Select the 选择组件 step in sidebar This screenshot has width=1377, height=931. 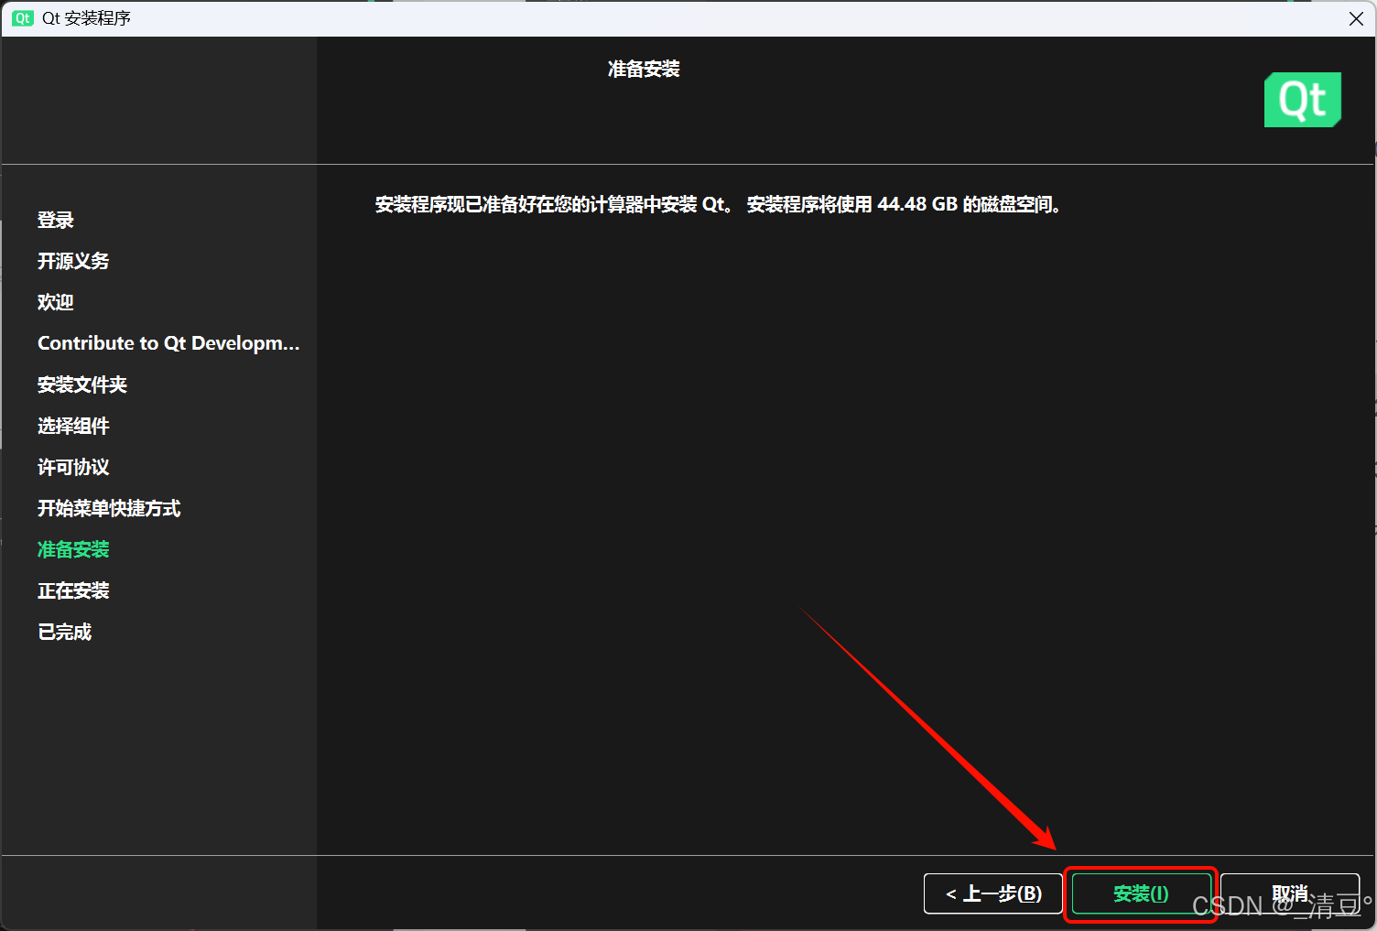pyautogui.click(x=73, y=426)
